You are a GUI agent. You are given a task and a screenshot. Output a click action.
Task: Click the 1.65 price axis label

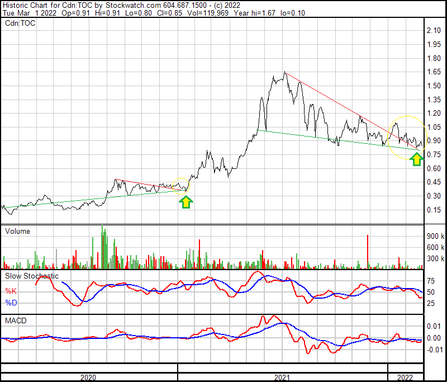pos(434,72)
